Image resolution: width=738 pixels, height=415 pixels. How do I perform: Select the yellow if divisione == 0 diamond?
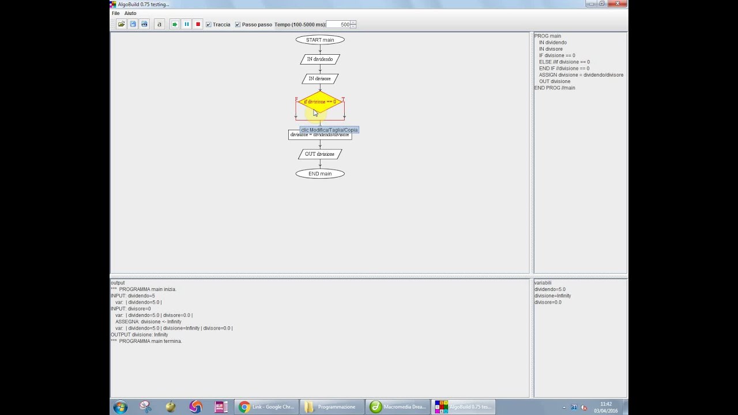point(320,101)
